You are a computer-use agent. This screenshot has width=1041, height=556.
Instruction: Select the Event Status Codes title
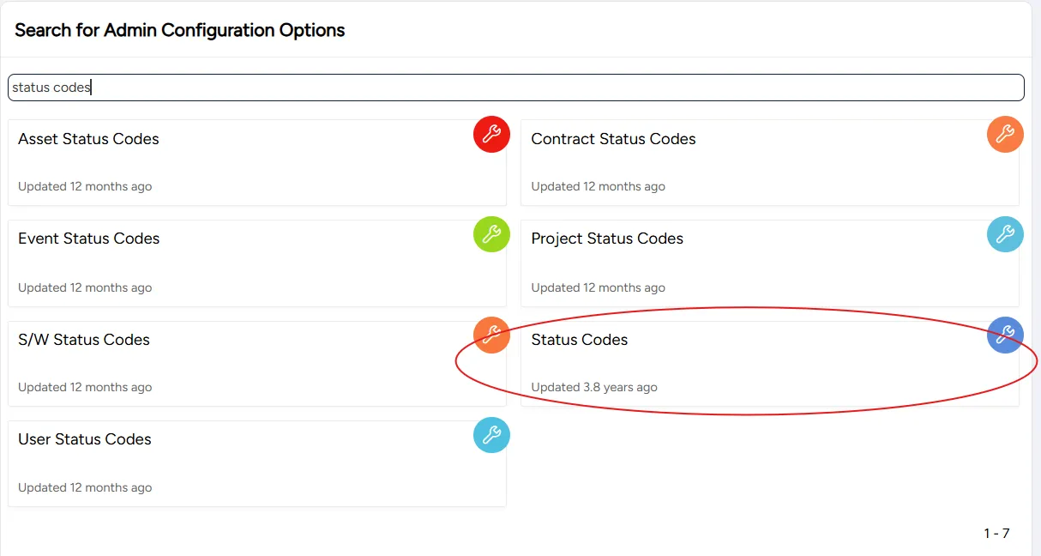(x=88, y=239)
